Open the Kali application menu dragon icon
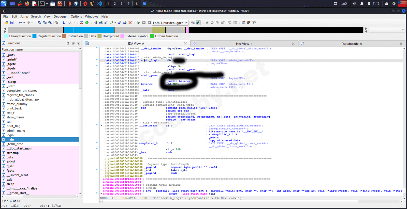The image size is (407, 209). pyautogui.click(x=4, y=4)
